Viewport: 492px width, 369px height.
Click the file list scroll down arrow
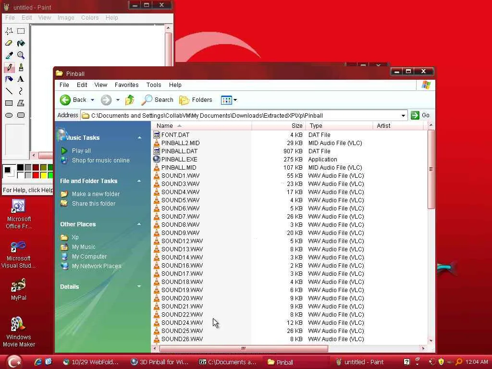point(431,341)
